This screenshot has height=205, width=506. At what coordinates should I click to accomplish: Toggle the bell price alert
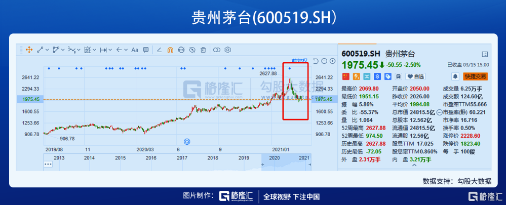[455, 76]
